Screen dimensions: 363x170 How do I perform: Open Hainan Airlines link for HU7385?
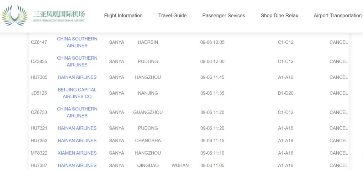point(77,77)
